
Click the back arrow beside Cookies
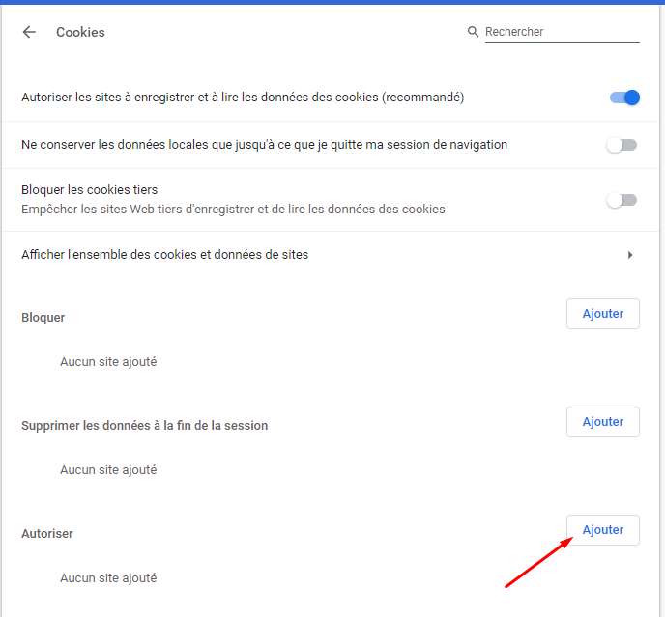tap(29, 32)
